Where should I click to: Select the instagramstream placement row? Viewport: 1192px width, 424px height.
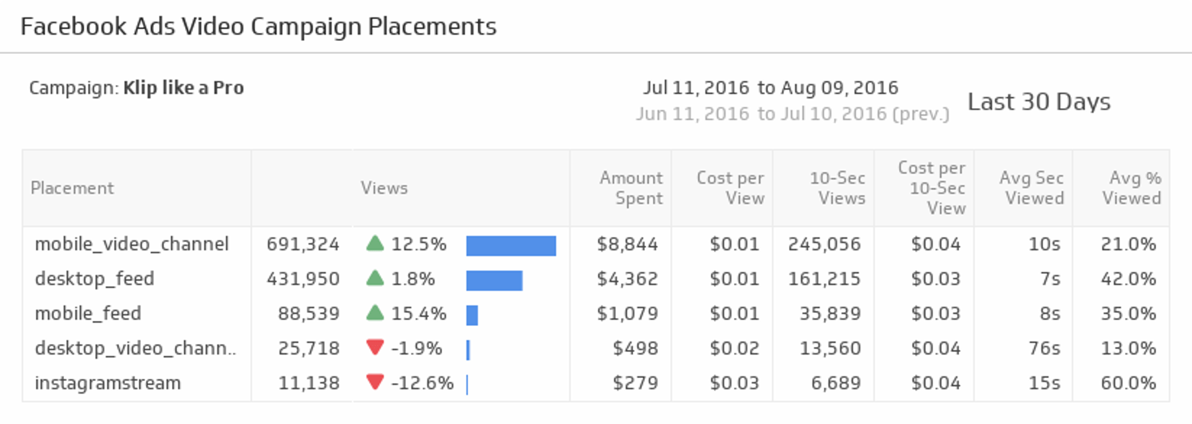[596, 383]
